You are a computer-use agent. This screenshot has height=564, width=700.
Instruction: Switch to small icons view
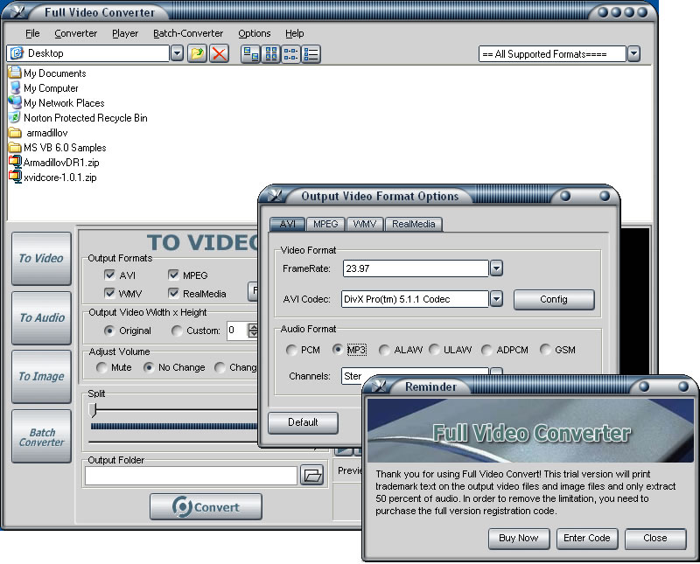click(270, 54)
